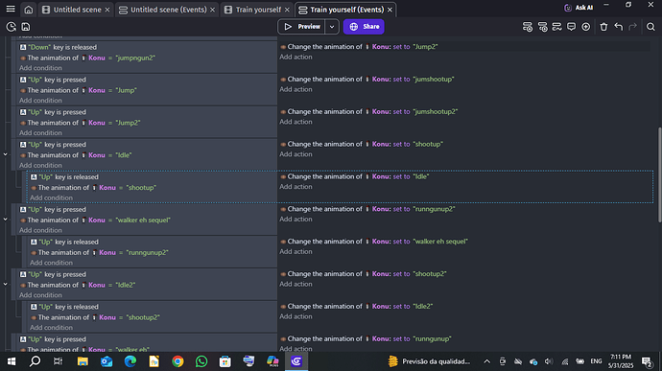Open the hamburger main menu
662x371 pixels.
coord(11,10)
